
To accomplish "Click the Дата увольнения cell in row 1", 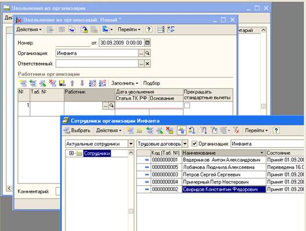I will click(149, 105).
